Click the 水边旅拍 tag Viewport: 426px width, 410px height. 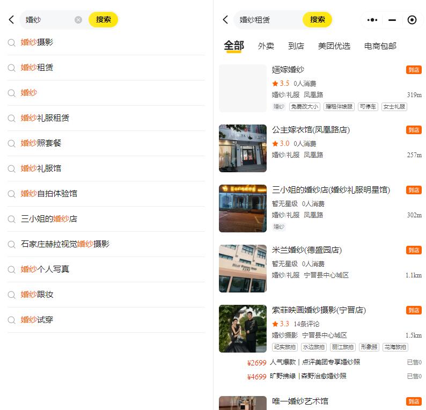click(x=314, y=347)
